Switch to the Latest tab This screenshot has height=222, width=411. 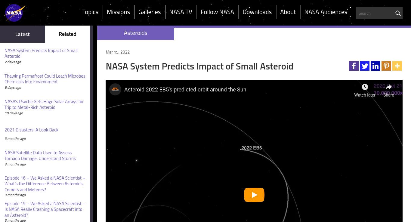23,34
